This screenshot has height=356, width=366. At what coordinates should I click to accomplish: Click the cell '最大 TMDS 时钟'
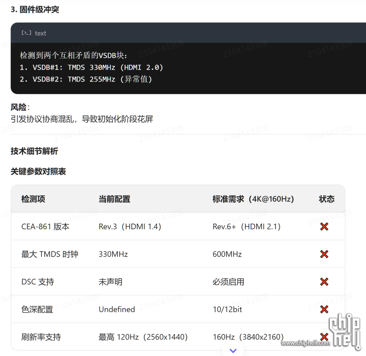tap(50, 254)
